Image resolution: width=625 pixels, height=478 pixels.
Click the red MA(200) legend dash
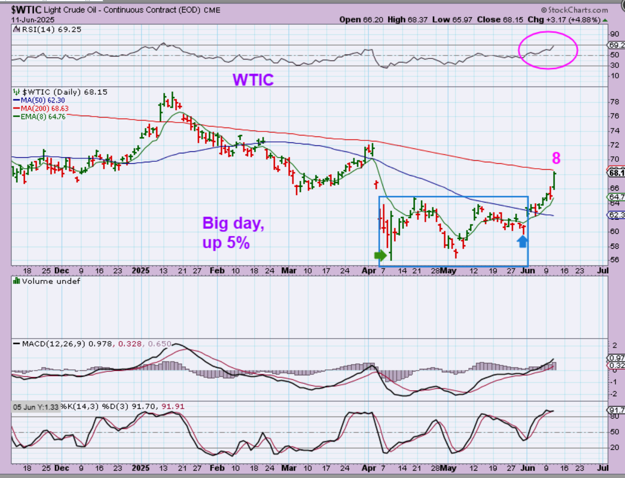(17, 108)
